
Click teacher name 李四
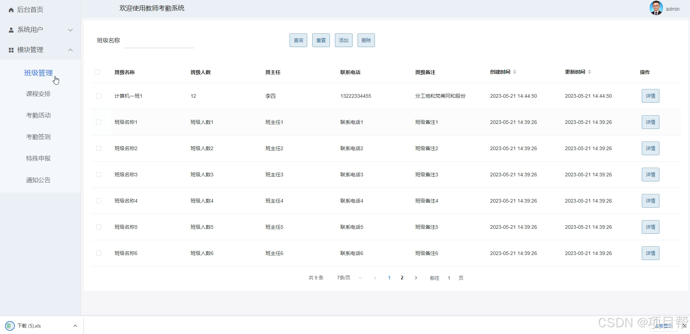pyautogui.click(x=270, y=96)
